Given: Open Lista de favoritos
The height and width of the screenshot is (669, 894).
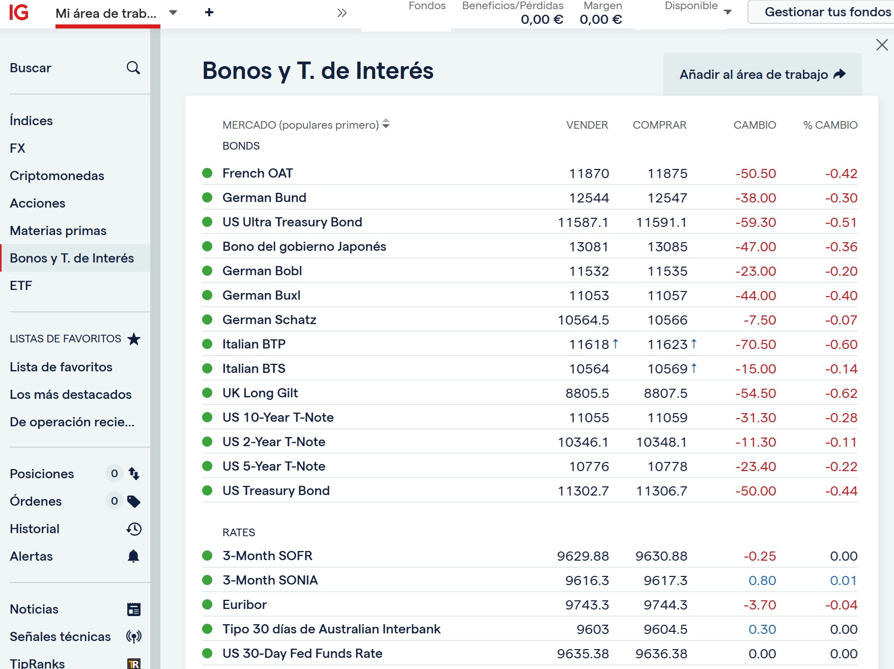Looking at the screenshot, I should [61, 367].
